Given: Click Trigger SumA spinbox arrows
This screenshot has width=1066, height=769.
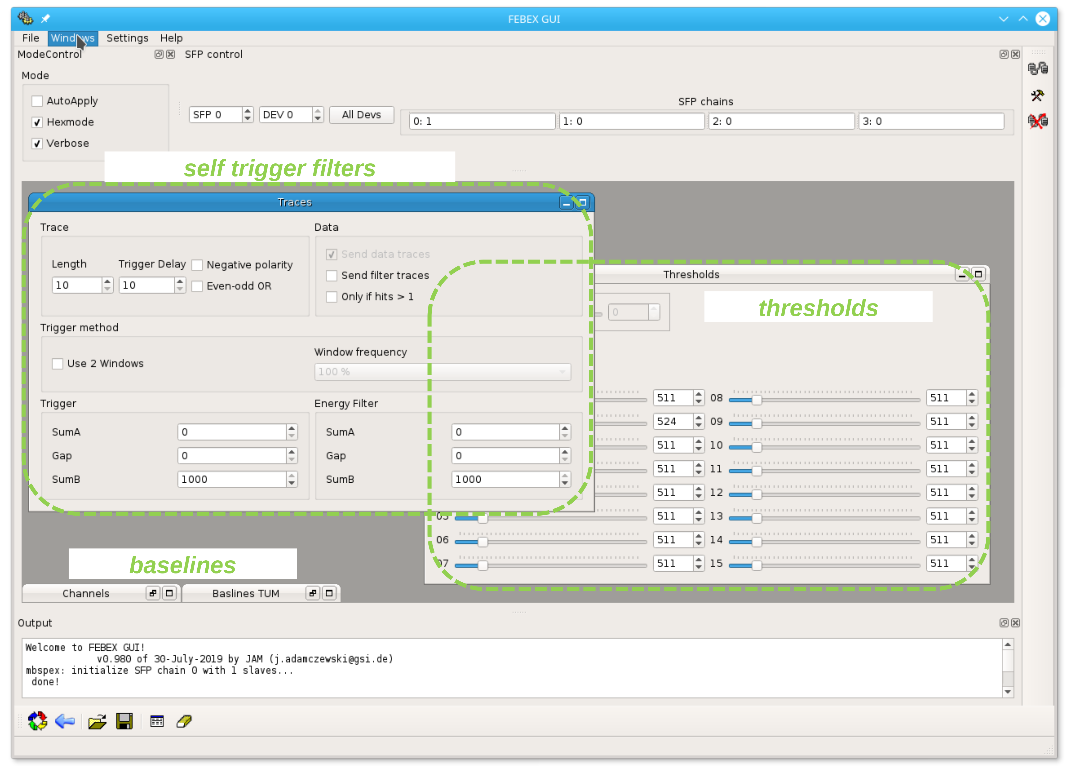Looking at the screenshot, I should coord(292,432).
